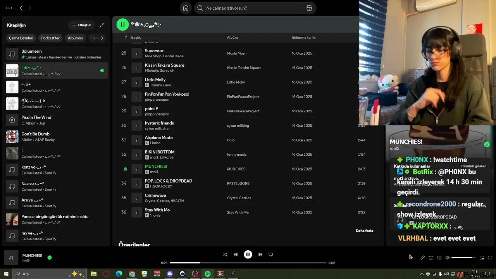Viewport: 496px width, 279px height.
Task: Show more library filters with the chevron
Action: coord(102,38)
